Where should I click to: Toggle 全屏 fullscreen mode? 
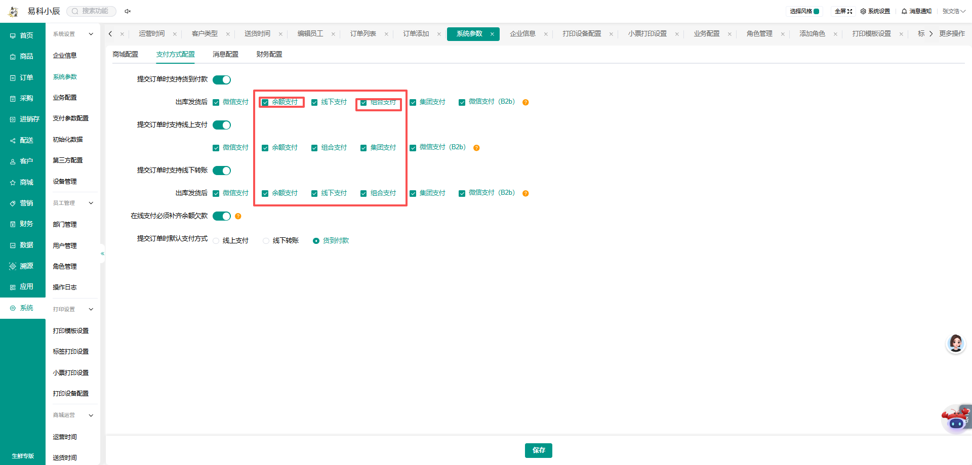(843, 11)
